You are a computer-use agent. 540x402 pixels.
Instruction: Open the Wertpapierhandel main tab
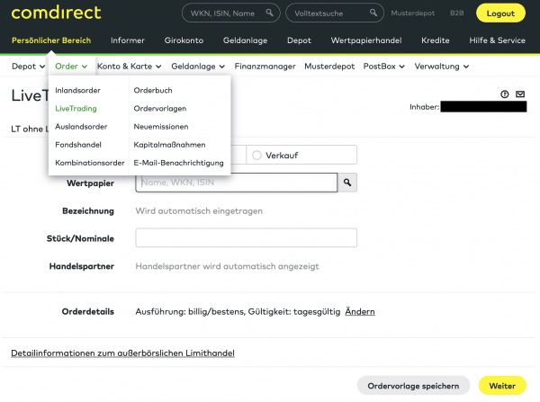366,40
